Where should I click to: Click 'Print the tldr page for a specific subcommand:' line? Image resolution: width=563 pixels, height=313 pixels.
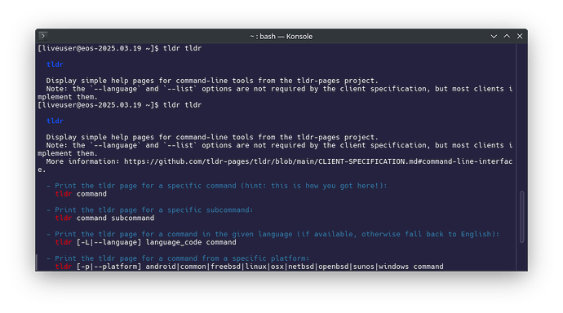(x=150, y=209)
